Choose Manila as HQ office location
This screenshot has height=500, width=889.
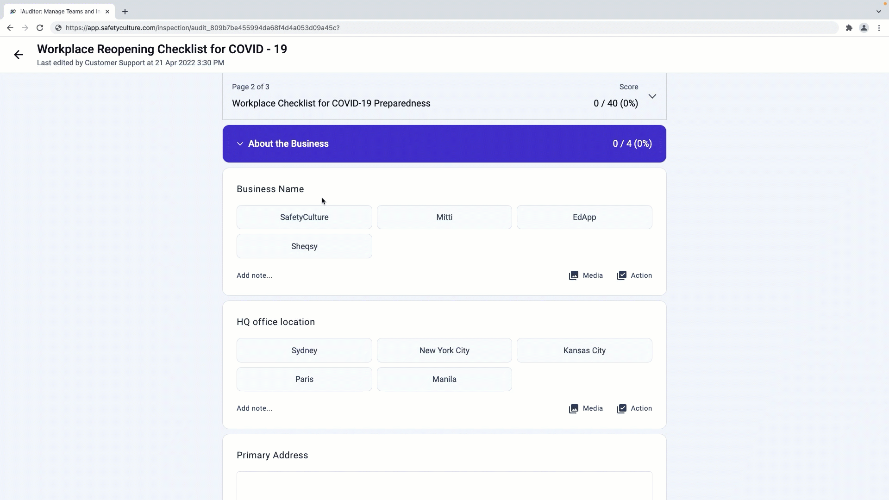[x=444, y=379]
